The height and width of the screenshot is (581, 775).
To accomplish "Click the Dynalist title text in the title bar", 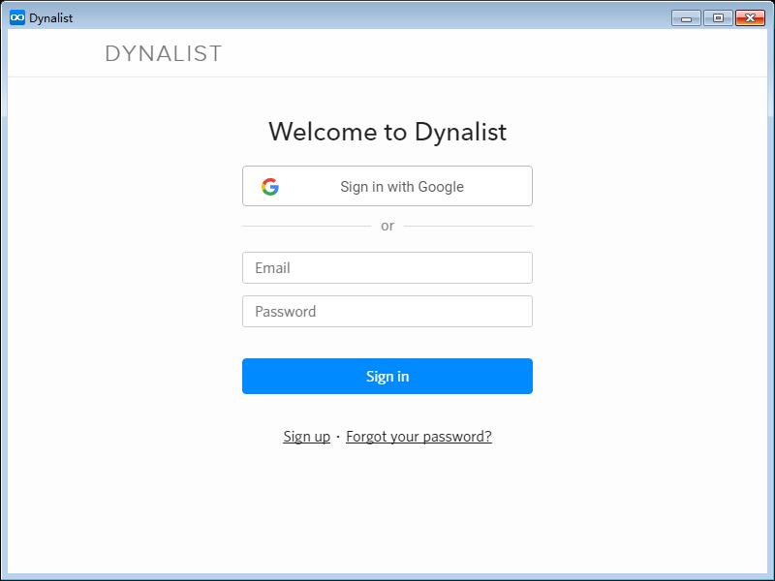I will [x=51, y=18].
